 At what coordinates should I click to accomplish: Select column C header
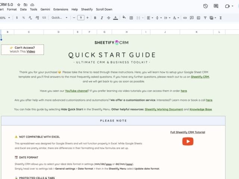(29, 32)
